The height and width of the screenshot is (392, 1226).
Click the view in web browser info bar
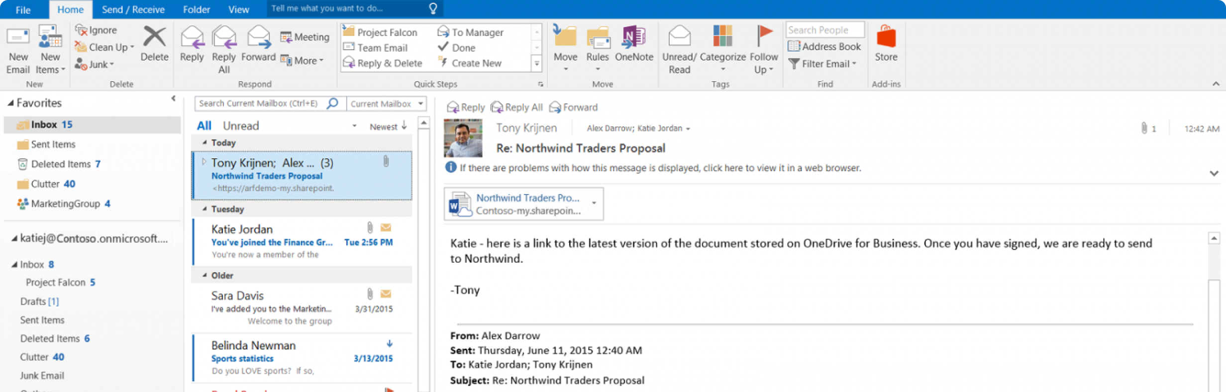[x=653, y=168]
